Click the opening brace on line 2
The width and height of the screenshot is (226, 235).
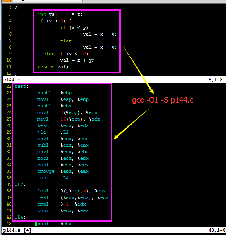click(x=16, y=8)
